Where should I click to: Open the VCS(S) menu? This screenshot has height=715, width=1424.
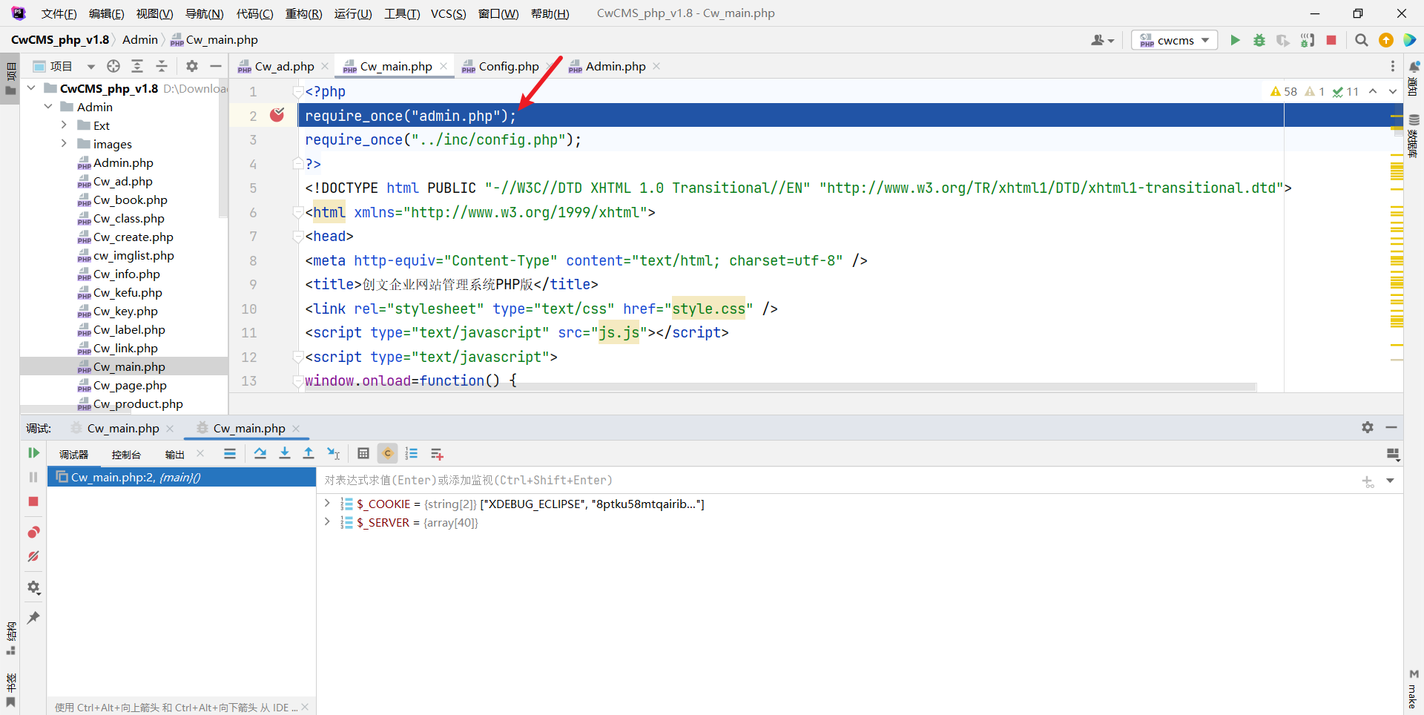click(x=449, y=13)
